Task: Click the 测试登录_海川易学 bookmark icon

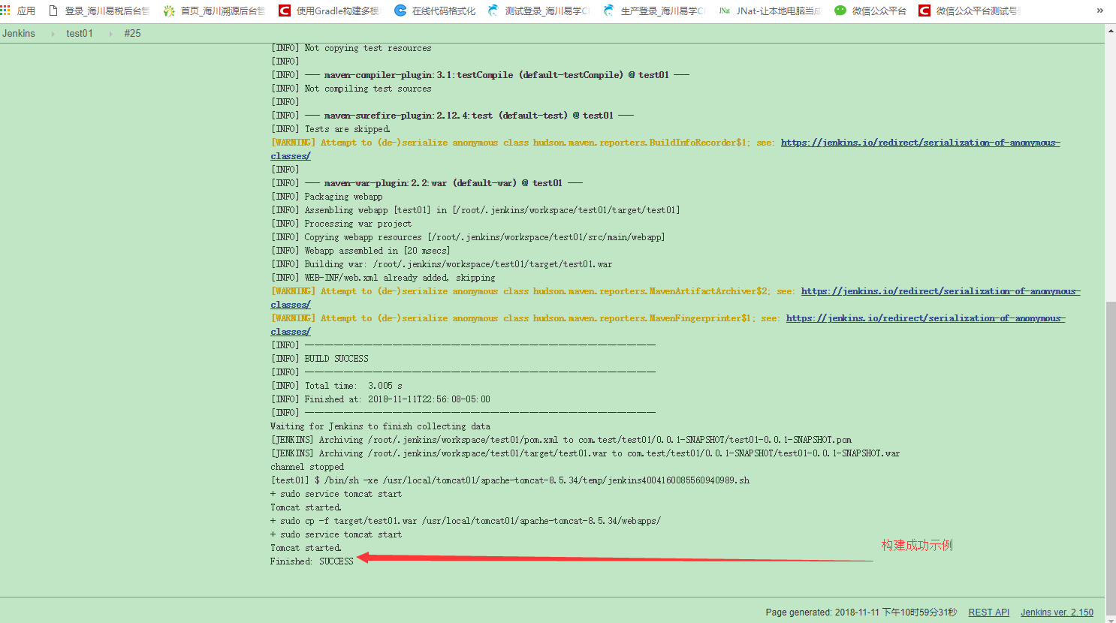Action: coord(493,11)
